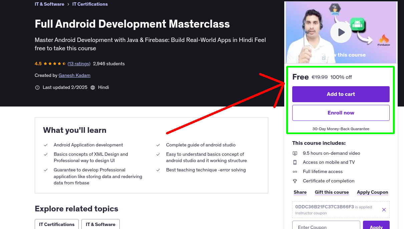Click Gift this course
Image resolution: width=404 pixels, height=229 pixels.
(332, 192)
